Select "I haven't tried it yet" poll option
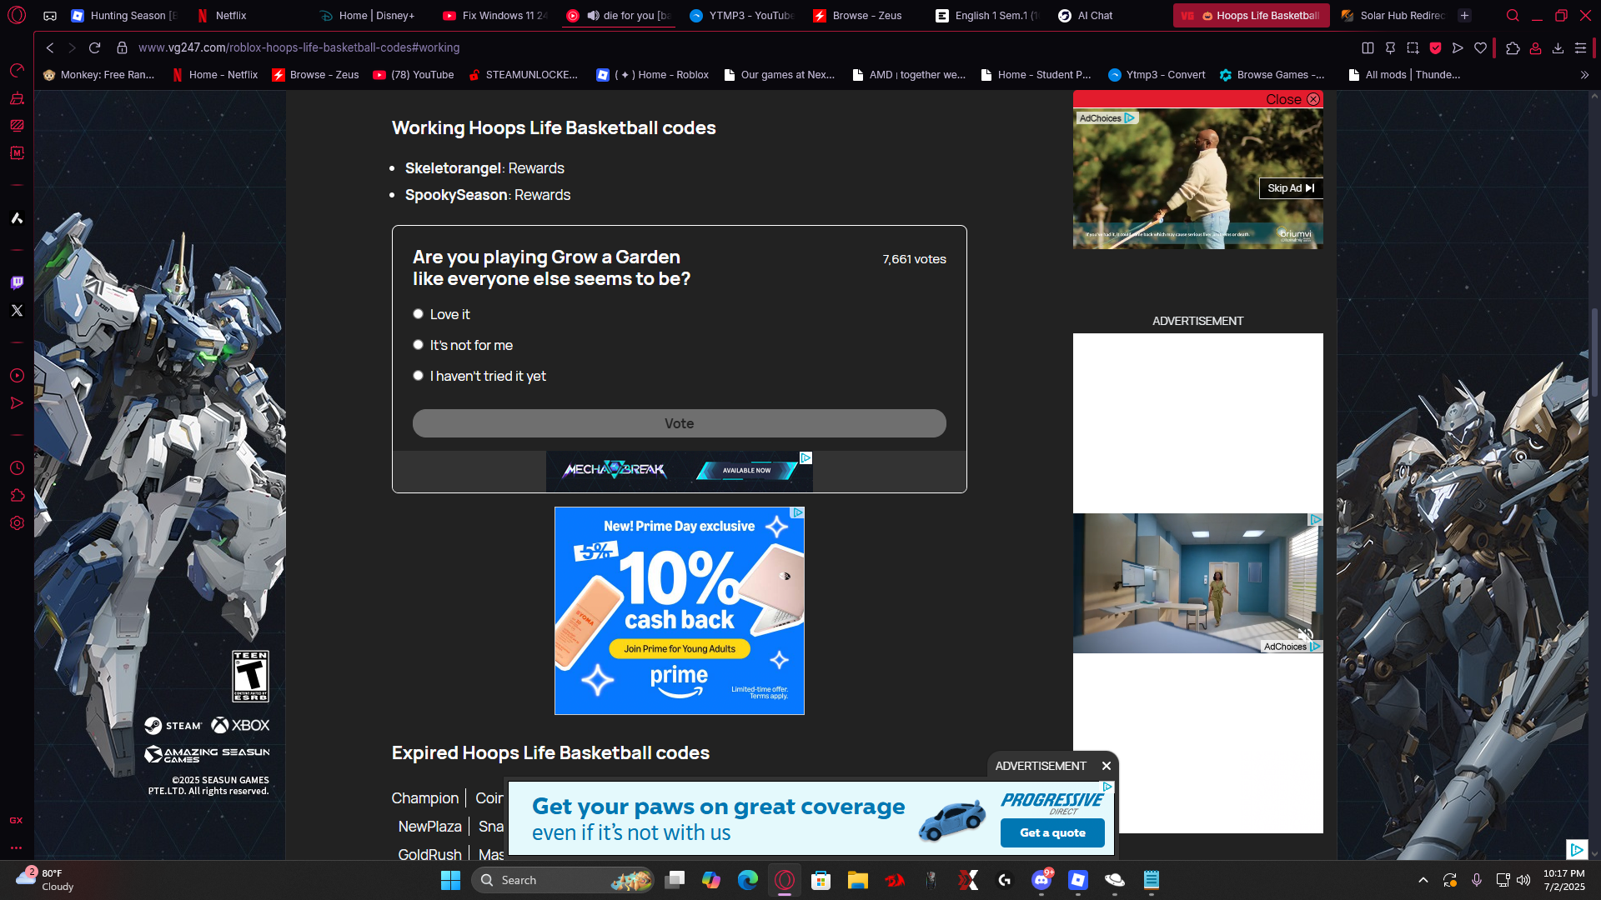The image size is (1601, 900). (x=419, y=376)
